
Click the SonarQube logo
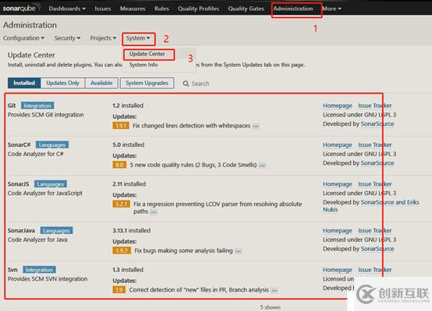tap(22, 7)
